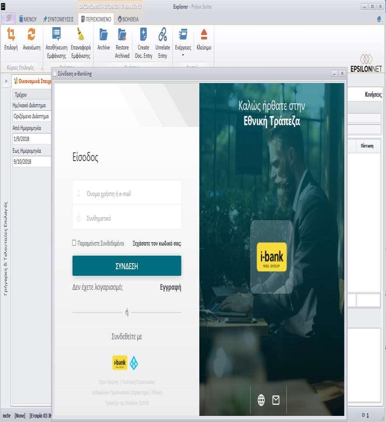Close the Σύνδεση e-Banking dialog
The width and height of the screenshot is (386, 422).
[x=342, y=73]
